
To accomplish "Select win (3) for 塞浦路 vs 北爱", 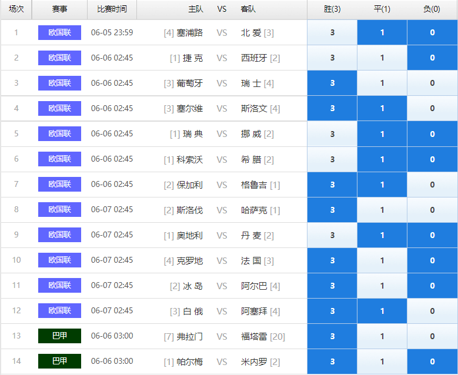I will [x=332, y=32].
